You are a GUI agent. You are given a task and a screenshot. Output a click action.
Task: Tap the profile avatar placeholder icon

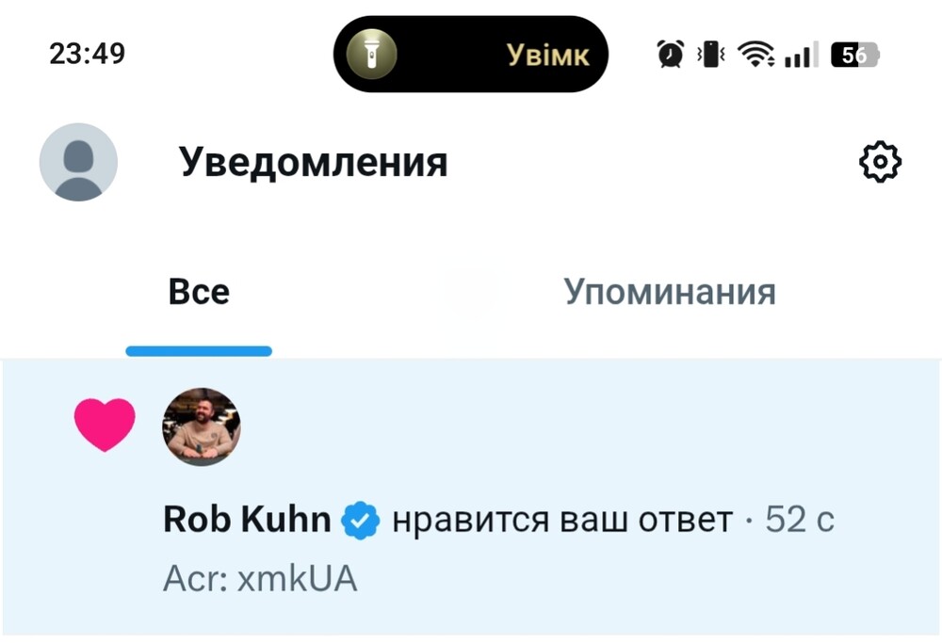tap(78, 163)
